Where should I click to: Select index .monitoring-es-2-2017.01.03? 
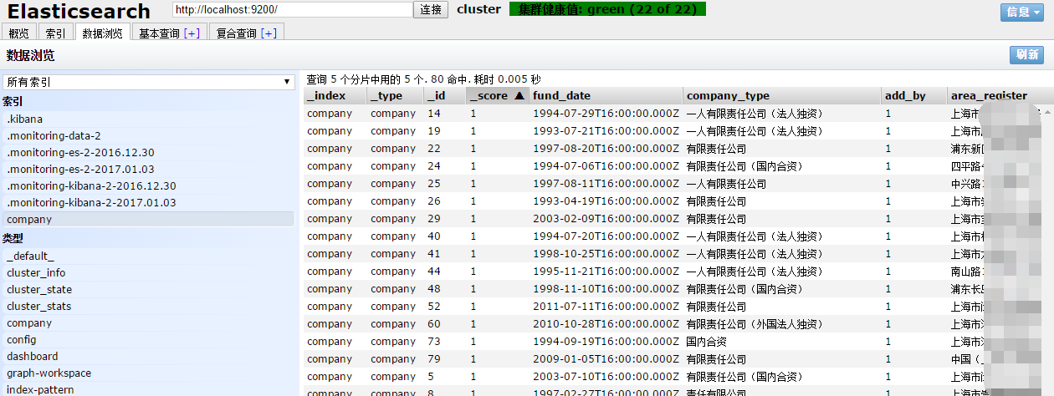click(149, 169)
